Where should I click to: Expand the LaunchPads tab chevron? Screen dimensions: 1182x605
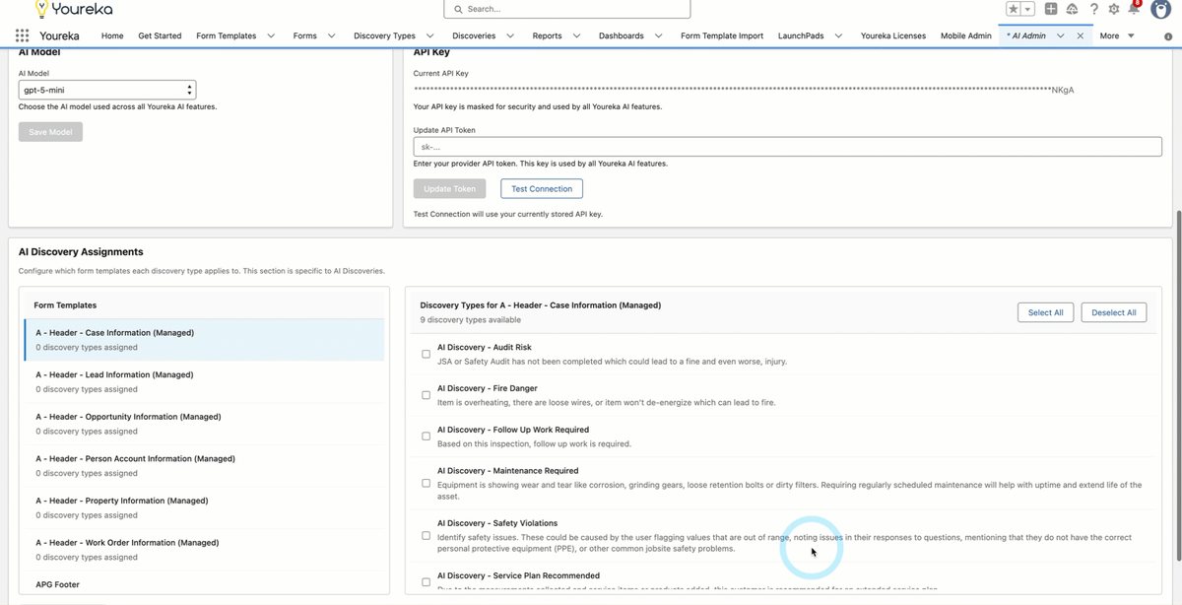(838, 35)
